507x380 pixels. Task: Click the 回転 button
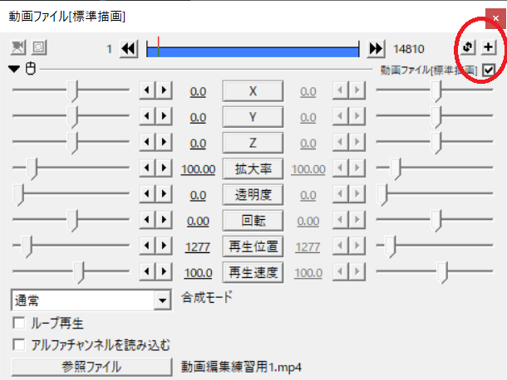pyautogui.click(x=253, y=221)
